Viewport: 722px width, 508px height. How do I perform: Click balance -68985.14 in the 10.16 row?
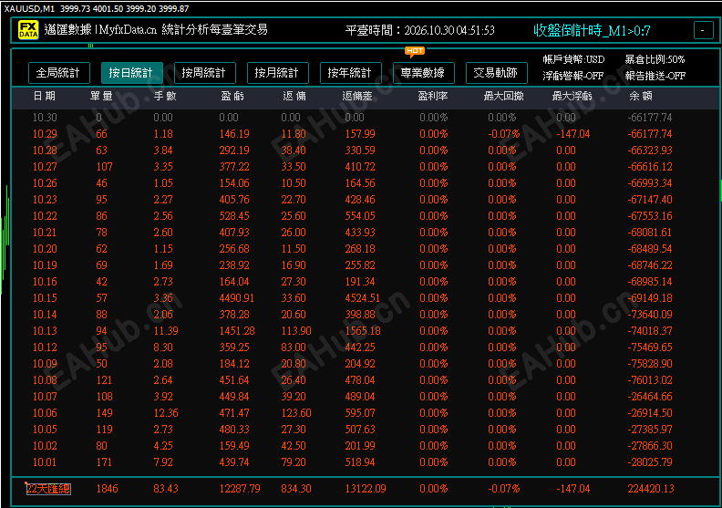coord(650,282)
